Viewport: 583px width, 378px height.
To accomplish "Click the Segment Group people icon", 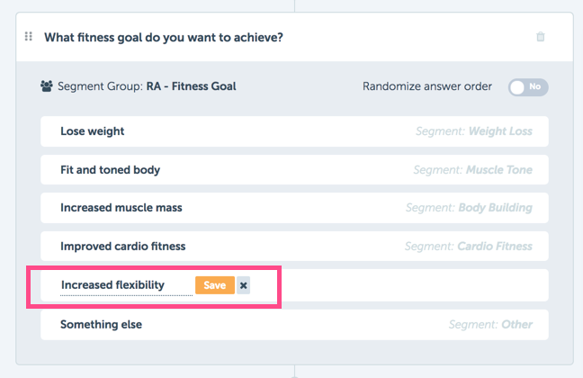I will (47, 86).
